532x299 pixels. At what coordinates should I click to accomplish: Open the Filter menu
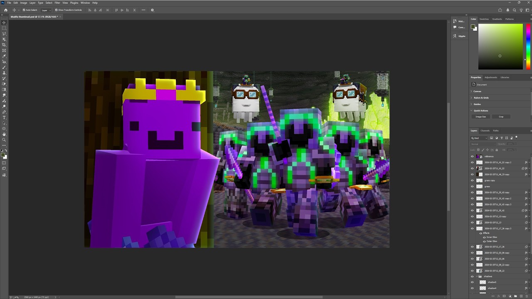pos(57,3)
